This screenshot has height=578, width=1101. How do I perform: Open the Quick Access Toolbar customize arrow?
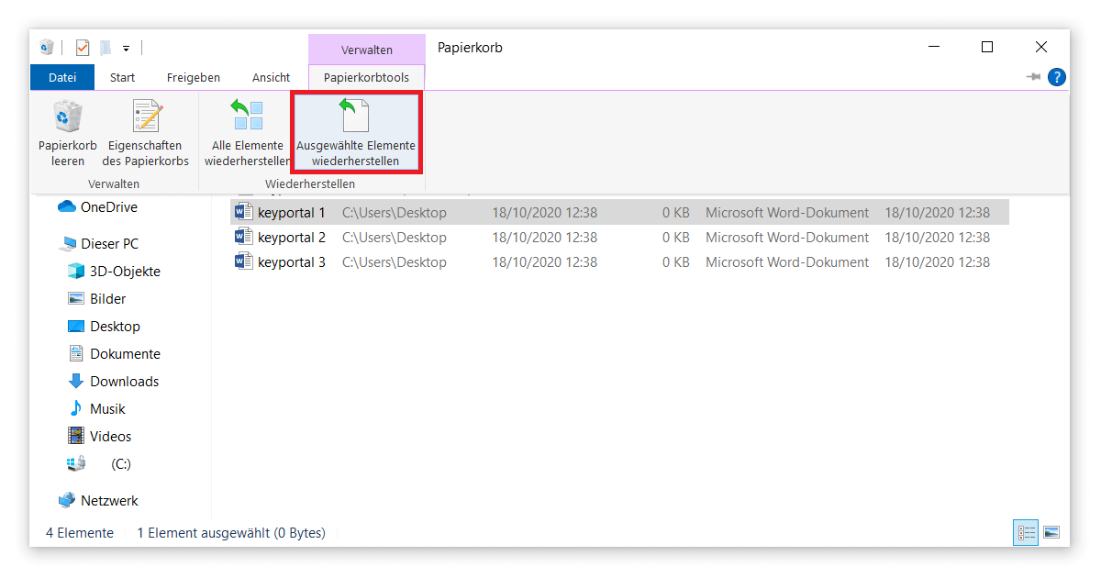pos(127,48)
